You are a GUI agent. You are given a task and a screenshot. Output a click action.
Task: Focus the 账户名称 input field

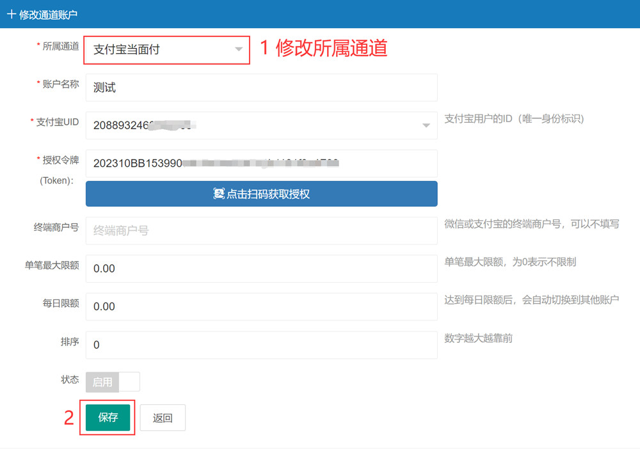click(x=261, y=88)
